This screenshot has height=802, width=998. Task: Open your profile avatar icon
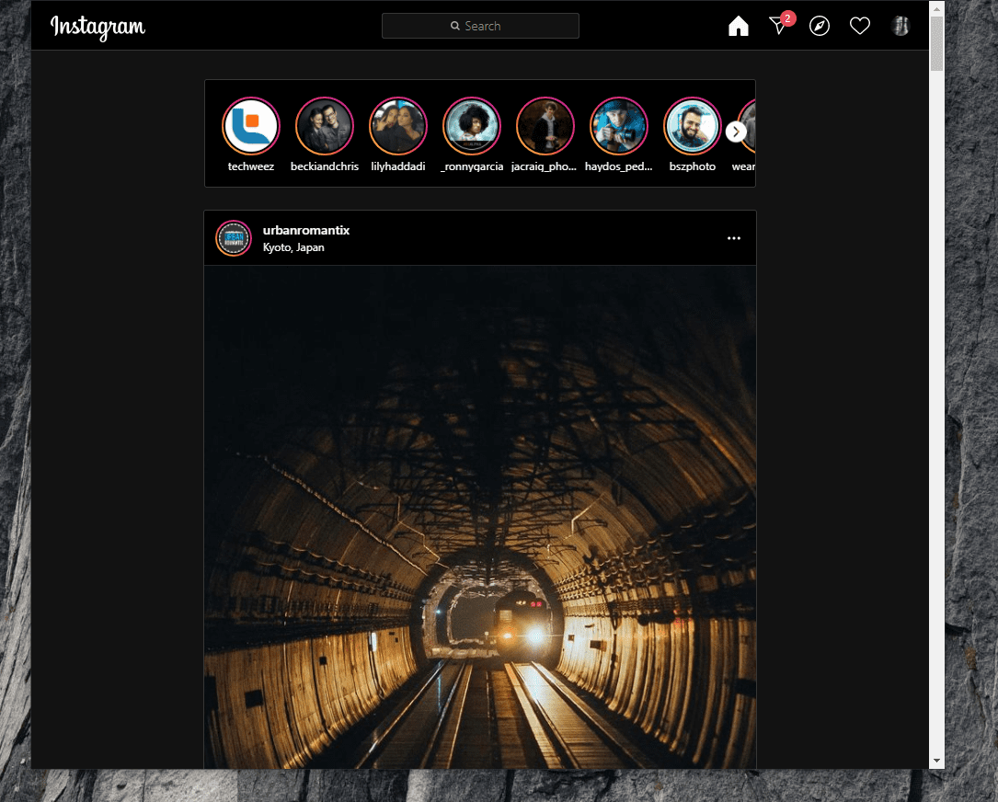tap(901, 26)
